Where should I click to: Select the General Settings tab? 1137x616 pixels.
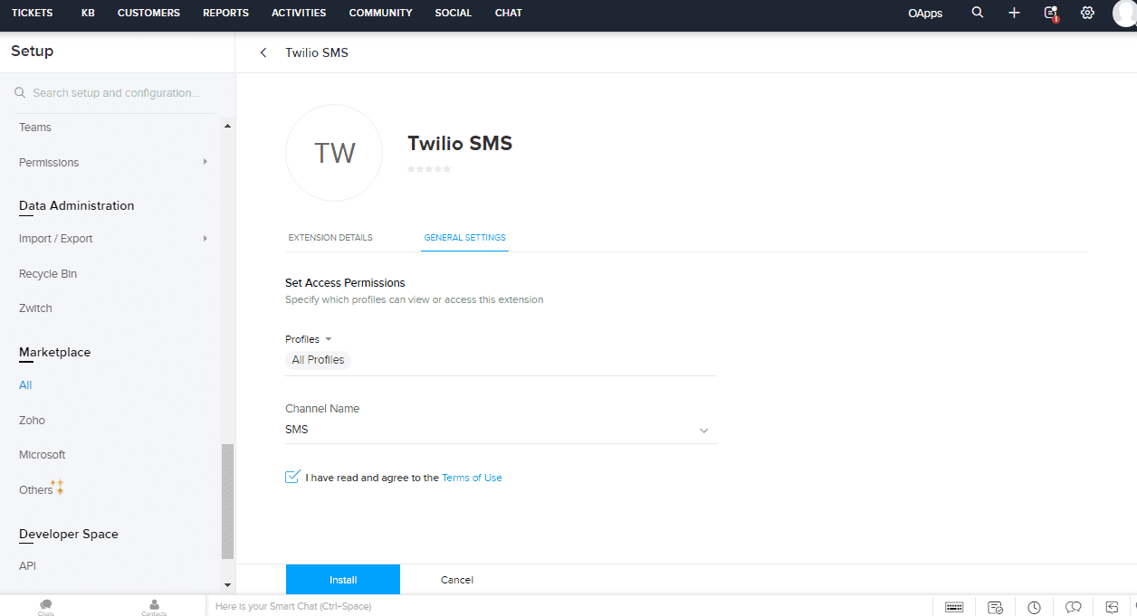(x=465, y=238)
